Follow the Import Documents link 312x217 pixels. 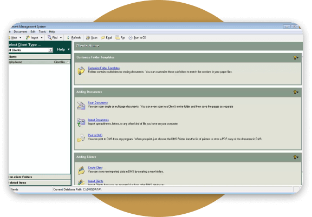coord(98,120)
